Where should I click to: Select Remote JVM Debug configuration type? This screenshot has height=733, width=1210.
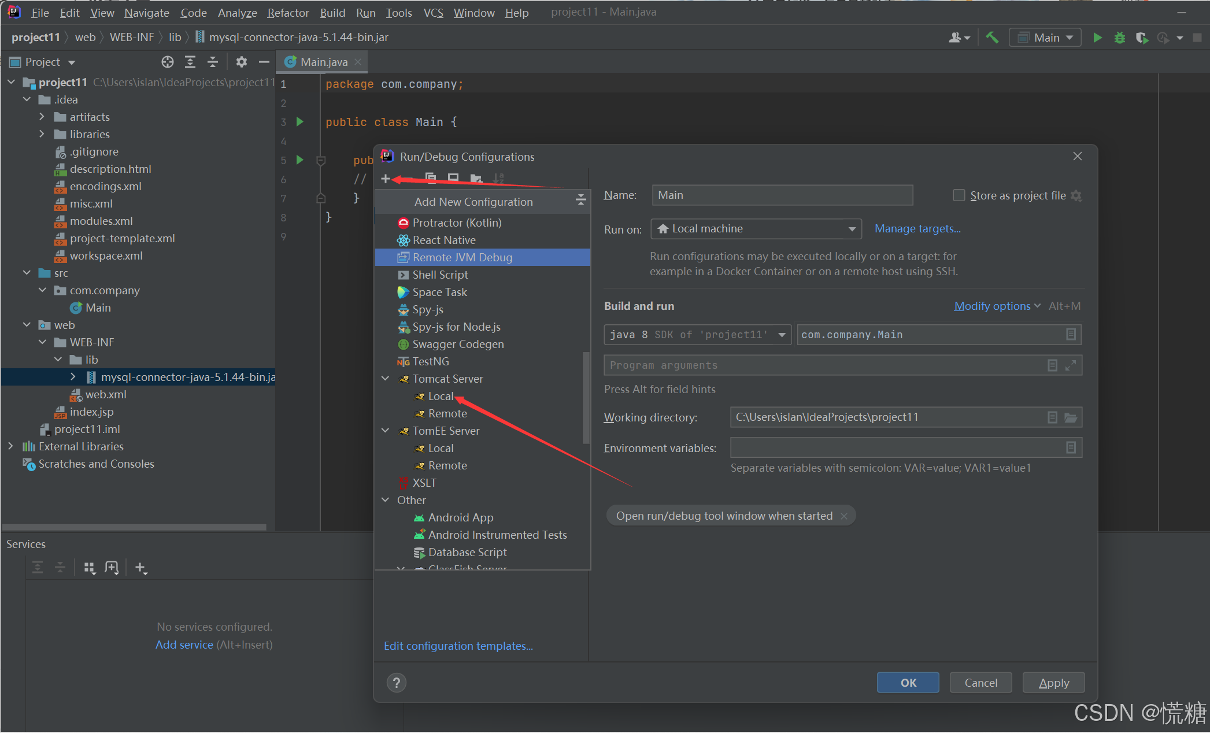(x=483, y=257)
